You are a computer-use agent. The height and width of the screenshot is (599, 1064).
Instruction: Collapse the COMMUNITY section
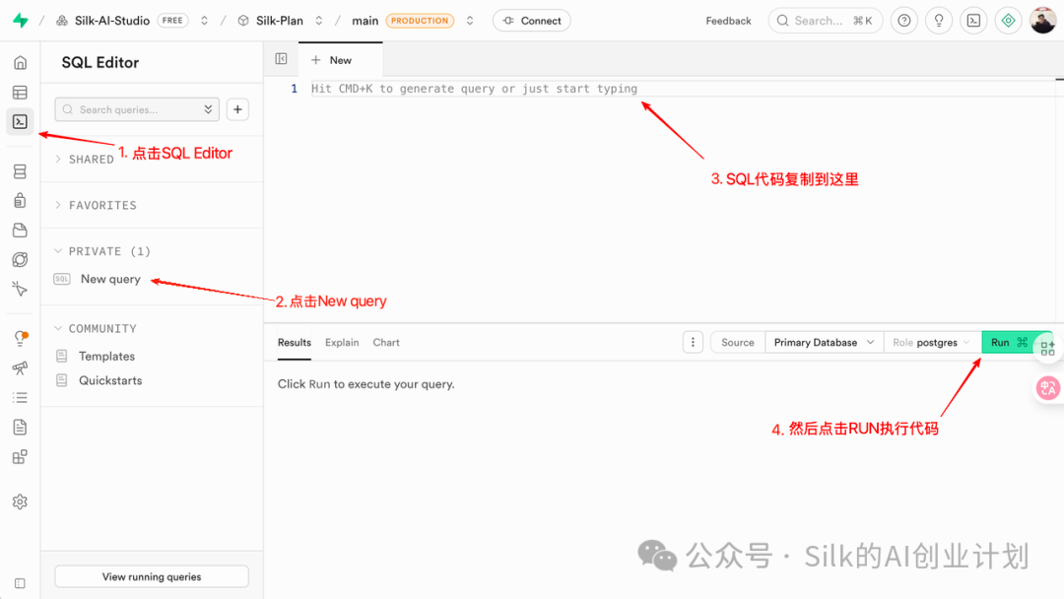coord(96,328)
